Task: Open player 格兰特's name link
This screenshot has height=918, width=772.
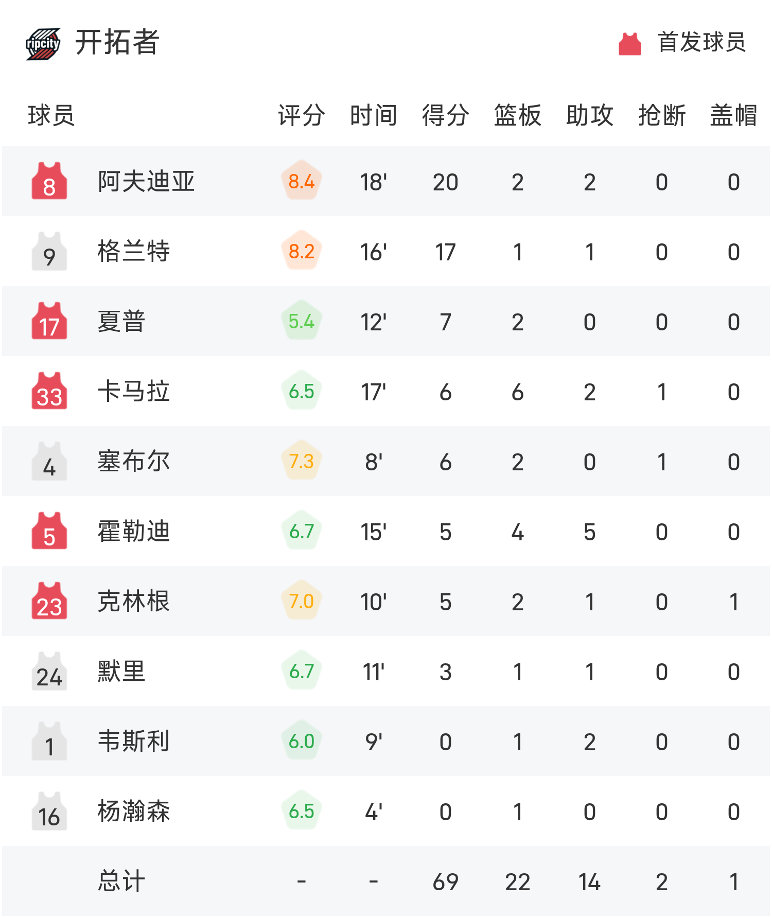Action: [x=134, y=252]
